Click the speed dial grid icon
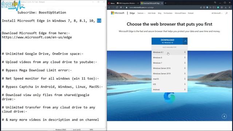 (x=121, y=7)
